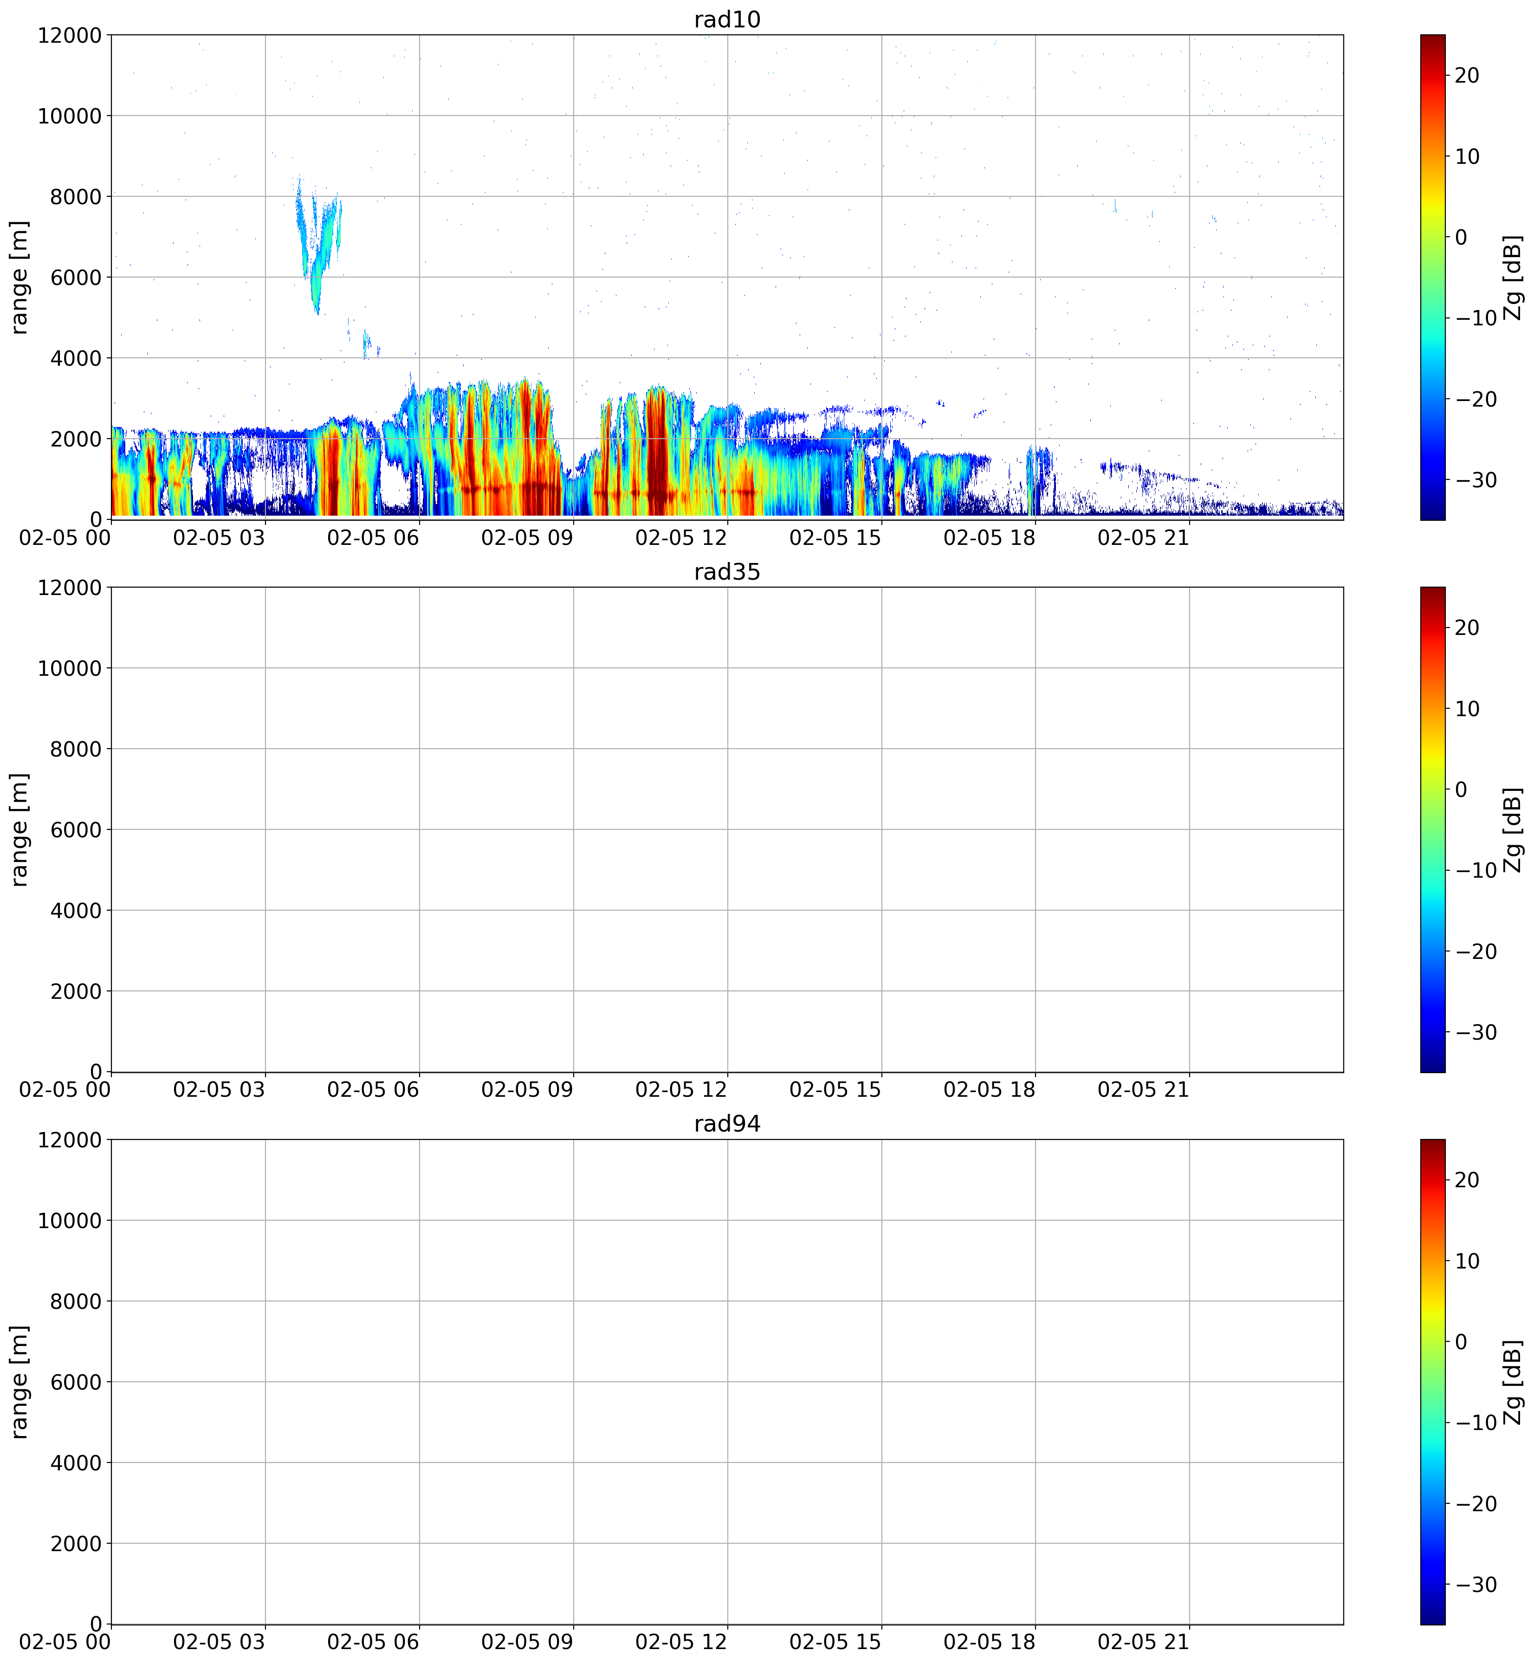Click the −30 tick on rad10 colorbar
This screenshot has height=1663, width=1534.
(1476, 480)
